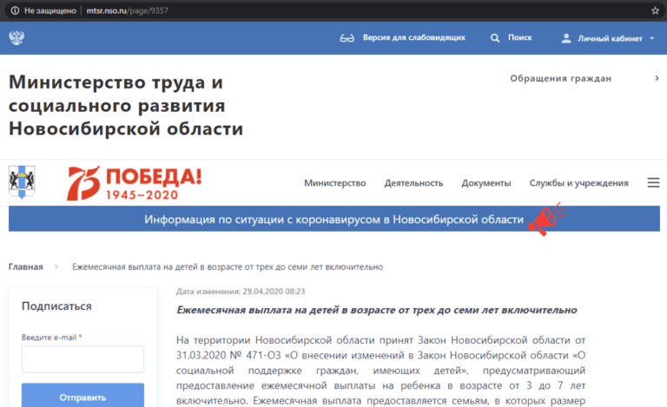Click the red megaphone icon on banner
The height and width of the screenshot is (407, 667).
[546, 220]
